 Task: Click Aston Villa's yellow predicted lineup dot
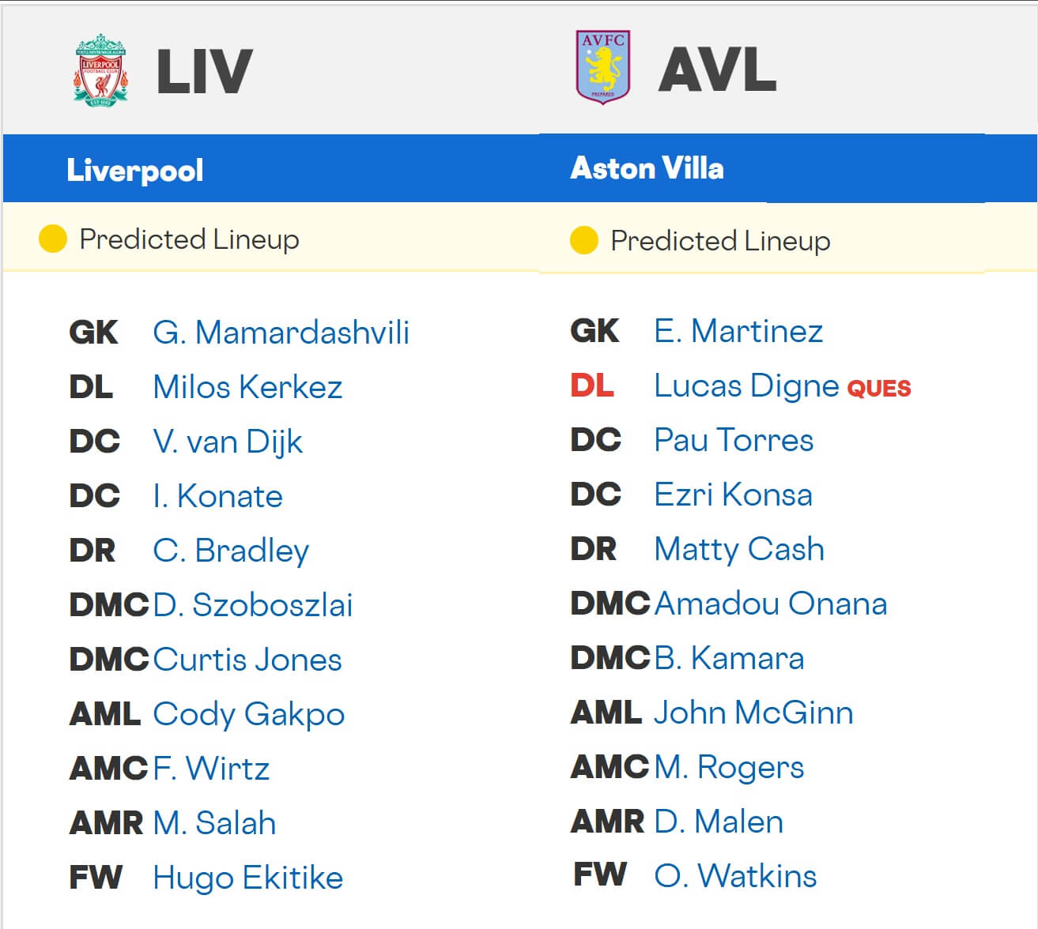(x=583, y=240)
